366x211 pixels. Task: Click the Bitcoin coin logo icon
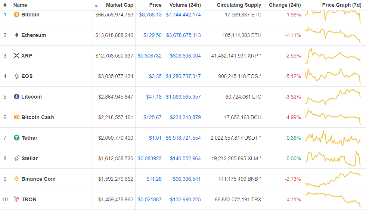coord(16,15)
